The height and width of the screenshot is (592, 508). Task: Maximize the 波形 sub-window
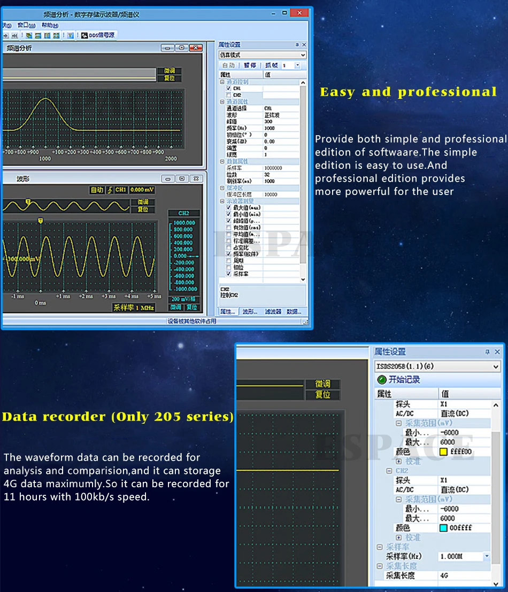tap(182, 178)
